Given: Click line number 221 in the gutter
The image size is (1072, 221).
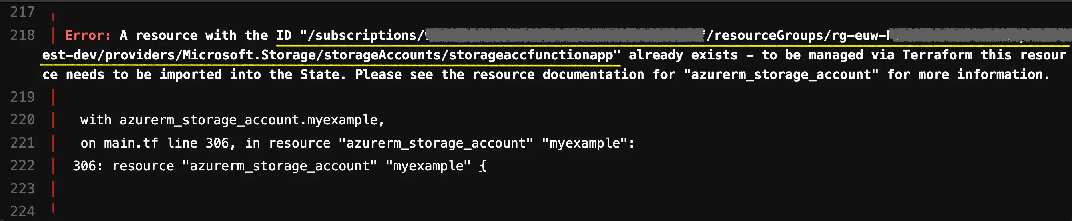Looking at the screenshot, I should point(22,143).
